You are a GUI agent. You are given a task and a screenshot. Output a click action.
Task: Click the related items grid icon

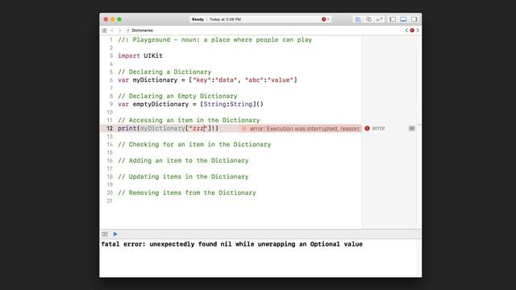tap(104, 31)
